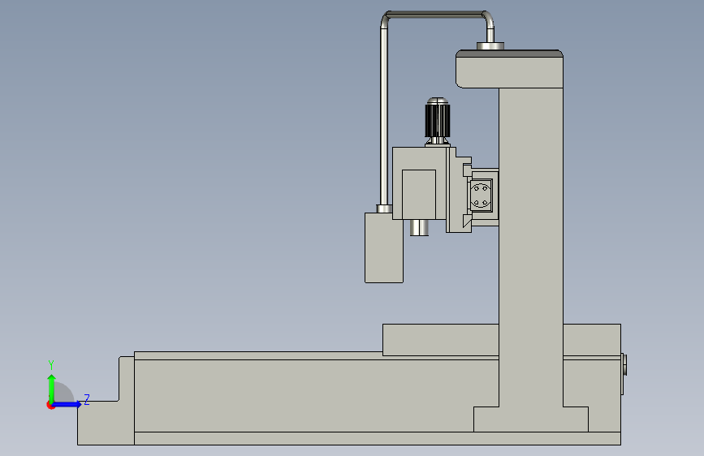Viewport: 704px width, 456px height.
Task: Click the green Y axis arrow
Action: click(x=52, y=388)
